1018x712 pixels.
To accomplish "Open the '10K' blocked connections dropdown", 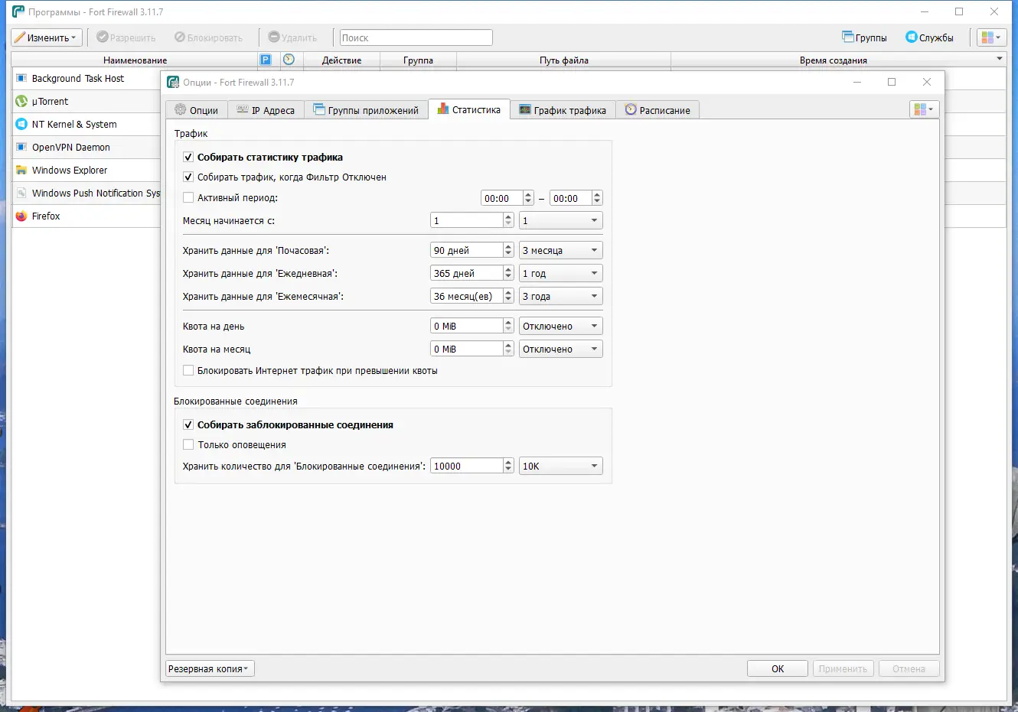I will 561,466.
